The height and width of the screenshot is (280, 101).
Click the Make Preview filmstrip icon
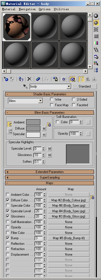click(x=96, y=50)
